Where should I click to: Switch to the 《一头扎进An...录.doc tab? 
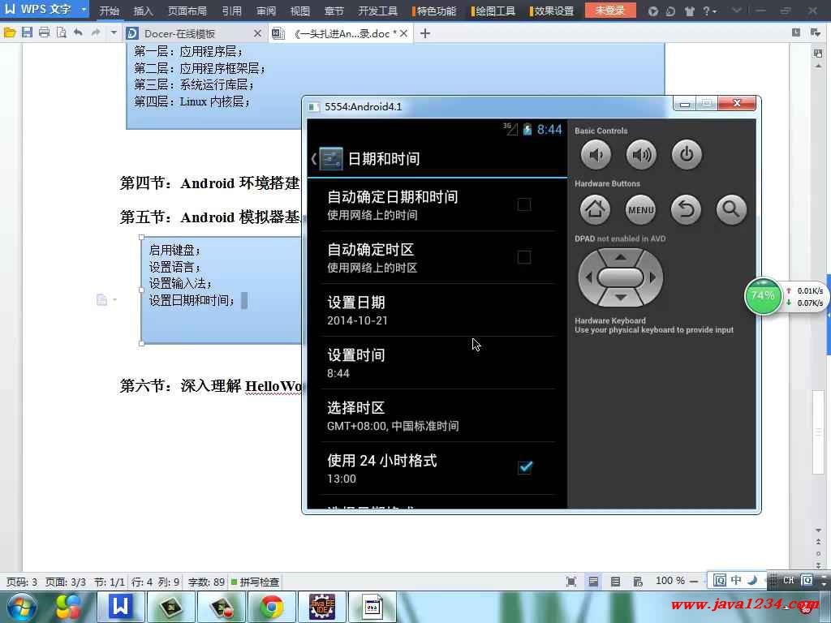click(x=340, y=33)
